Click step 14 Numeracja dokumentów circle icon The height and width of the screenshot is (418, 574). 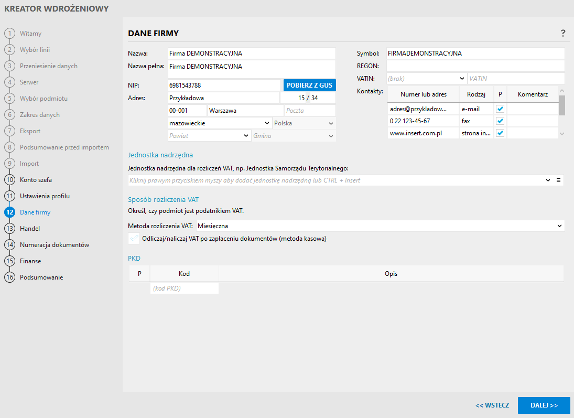click(9, 245)
